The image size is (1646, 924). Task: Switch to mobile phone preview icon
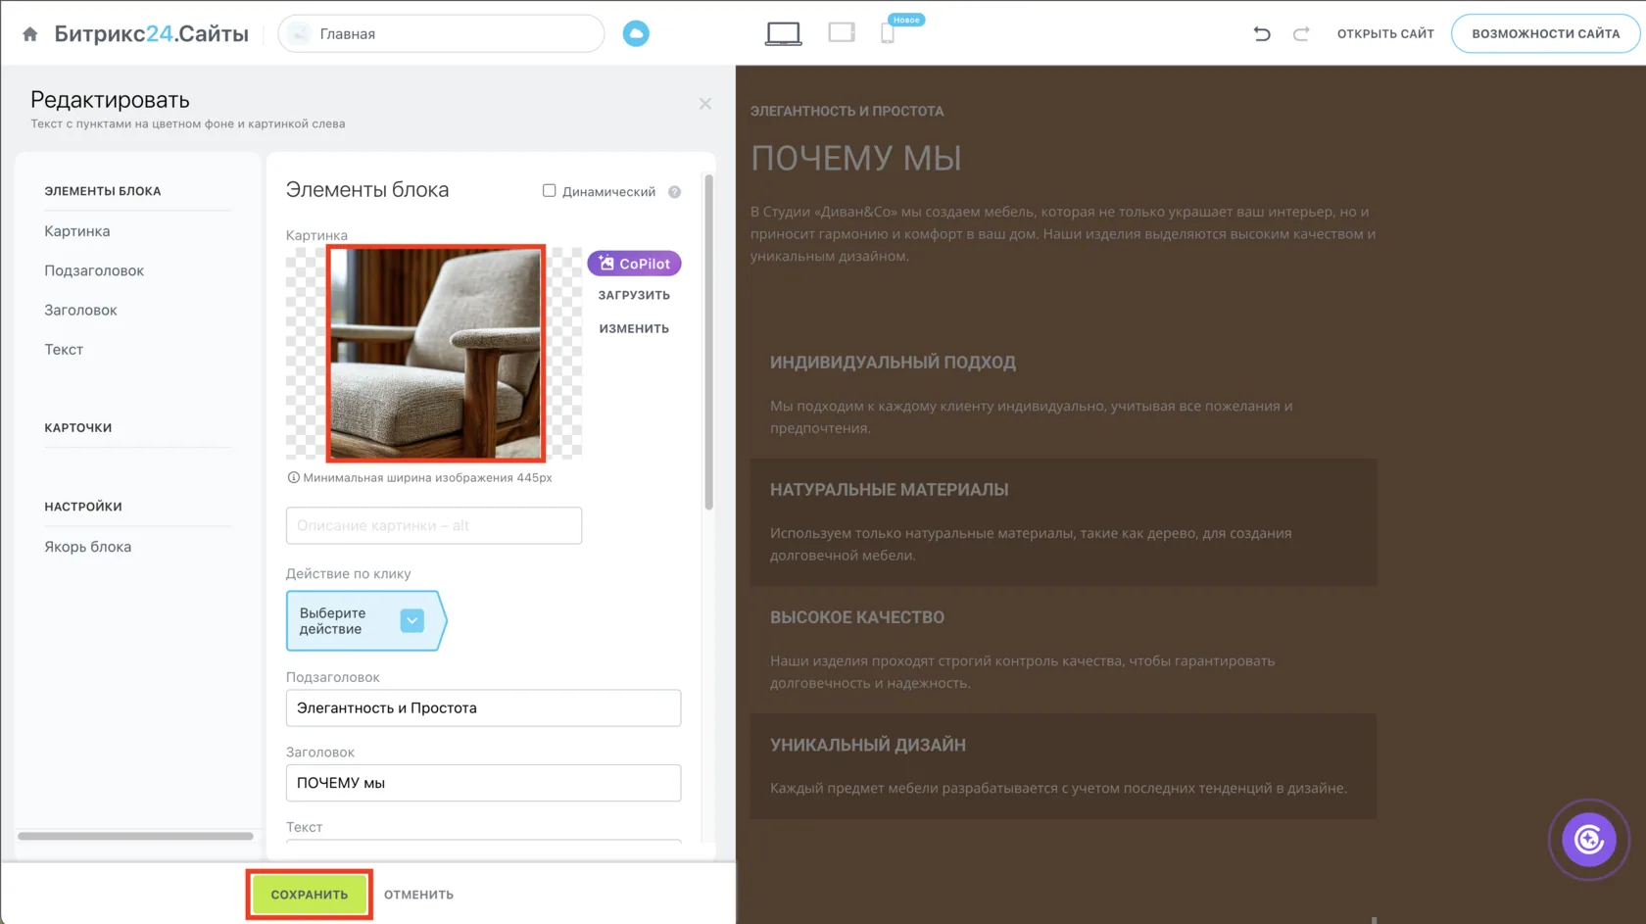pyautogui.click(x=888, y=34)
